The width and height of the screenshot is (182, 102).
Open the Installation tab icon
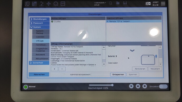tap(41, 4)
